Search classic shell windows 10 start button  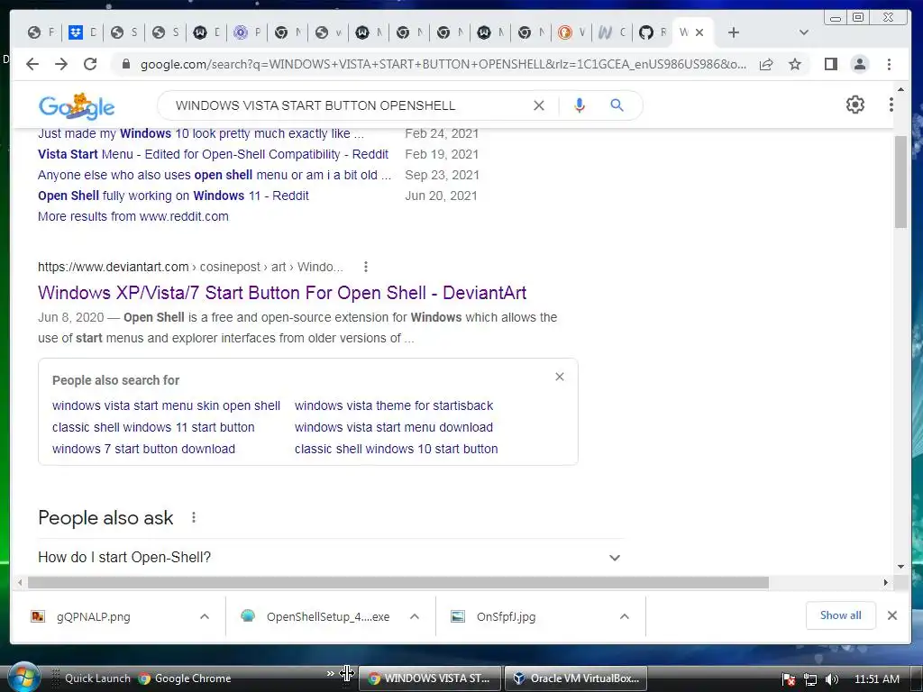(x=397, y=449)
